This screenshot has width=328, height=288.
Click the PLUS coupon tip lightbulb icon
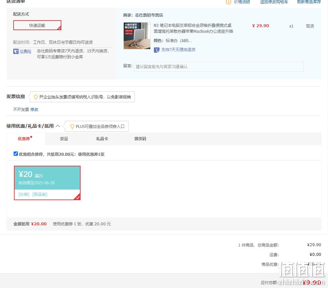tap(72, 126)
